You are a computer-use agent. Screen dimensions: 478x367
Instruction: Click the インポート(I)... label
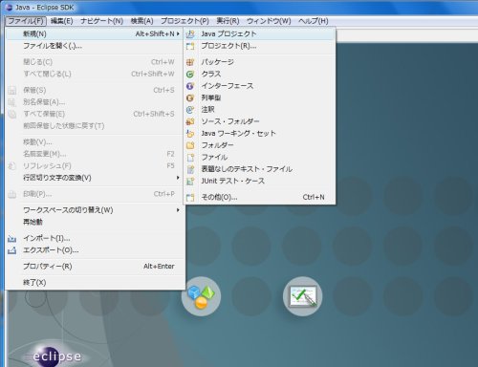coord(47,238)
